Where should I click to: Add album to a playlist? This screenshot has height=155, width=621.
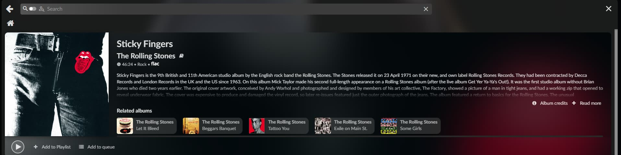(52, 147)
